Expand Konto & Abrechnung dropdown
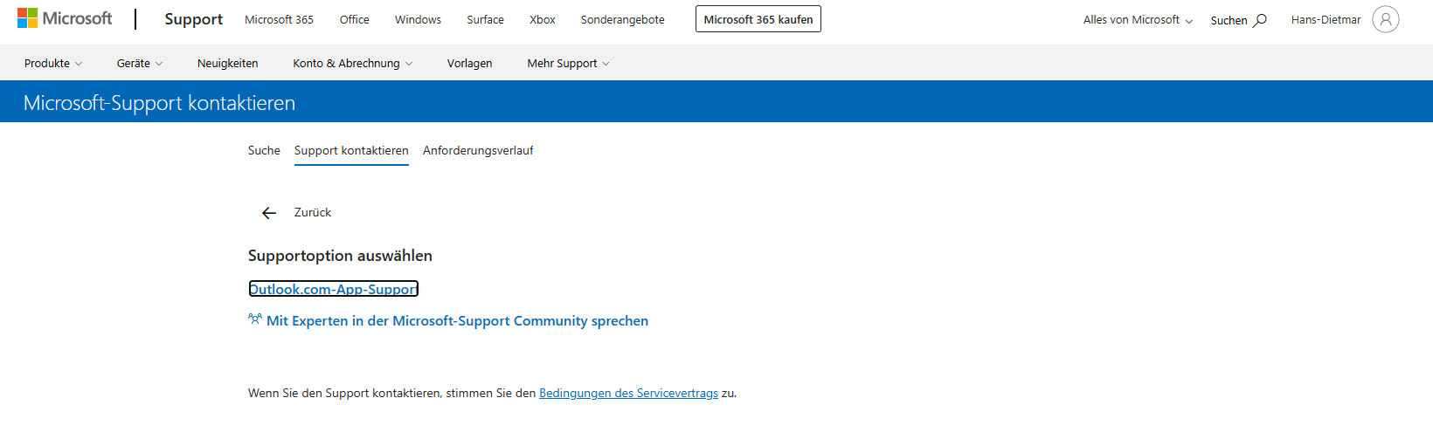1433x439 pixels. coord(353,64)
